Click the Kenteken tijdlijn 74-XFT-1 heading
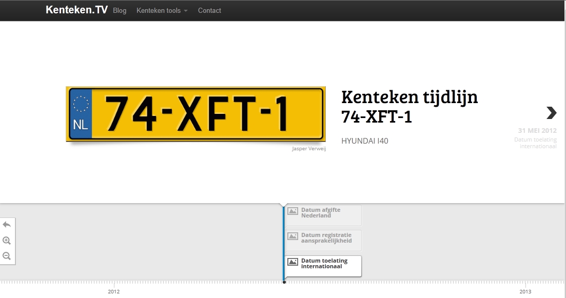The image size is (566, 298). tap(409, 107)
